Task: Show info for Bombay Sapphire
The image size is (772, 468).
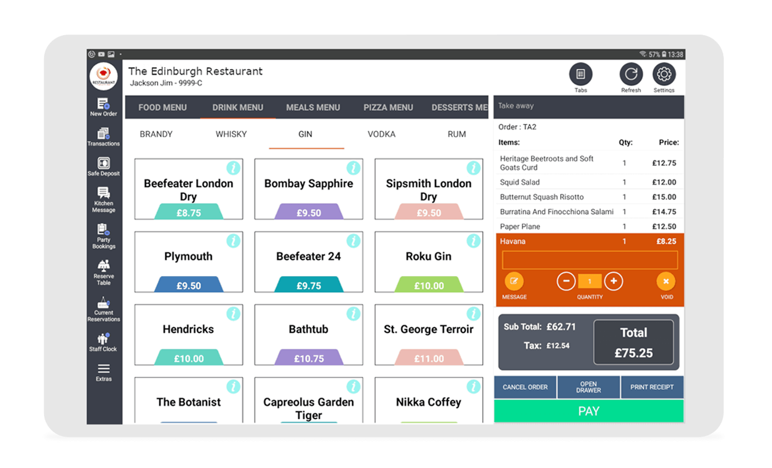Action: (353, 168)
